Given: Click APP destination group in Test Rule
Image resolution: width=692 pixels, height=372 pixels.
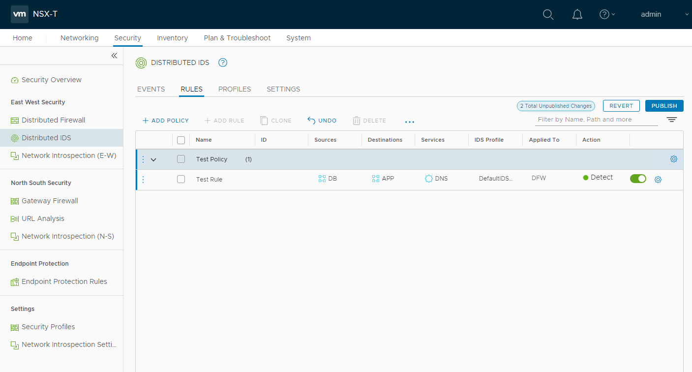Looking at the screenshot, I should point(383,179).
